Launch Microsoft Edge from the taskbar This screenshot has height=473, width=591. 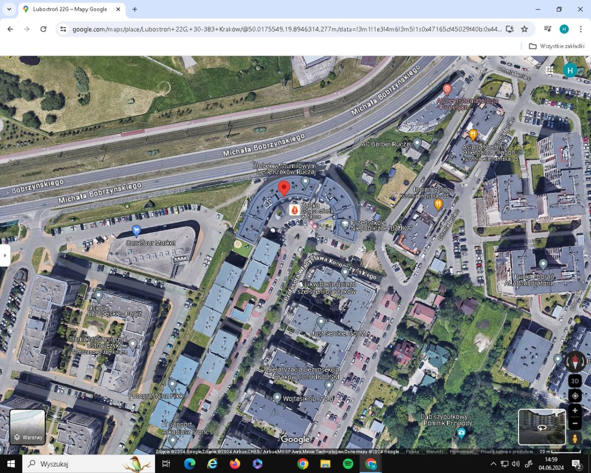[x=190, y=464]
